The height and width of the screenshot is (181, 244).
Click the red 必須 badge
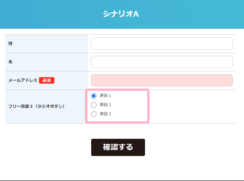[x=47, y=80]
